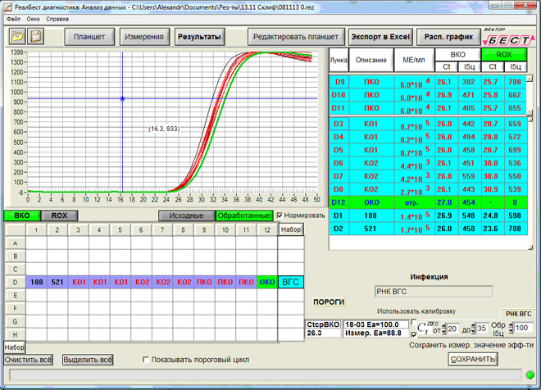The height and width of the screenshot is (390, 541).
Task: Click the ВГС set cell in row D
Action: coord(290,282)
